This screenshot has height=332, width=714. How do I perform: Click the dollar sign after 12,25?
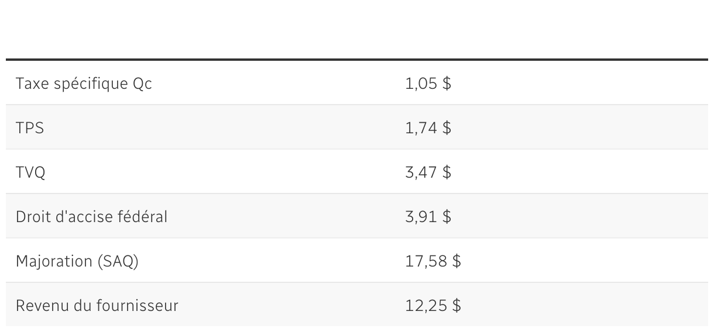456,306
